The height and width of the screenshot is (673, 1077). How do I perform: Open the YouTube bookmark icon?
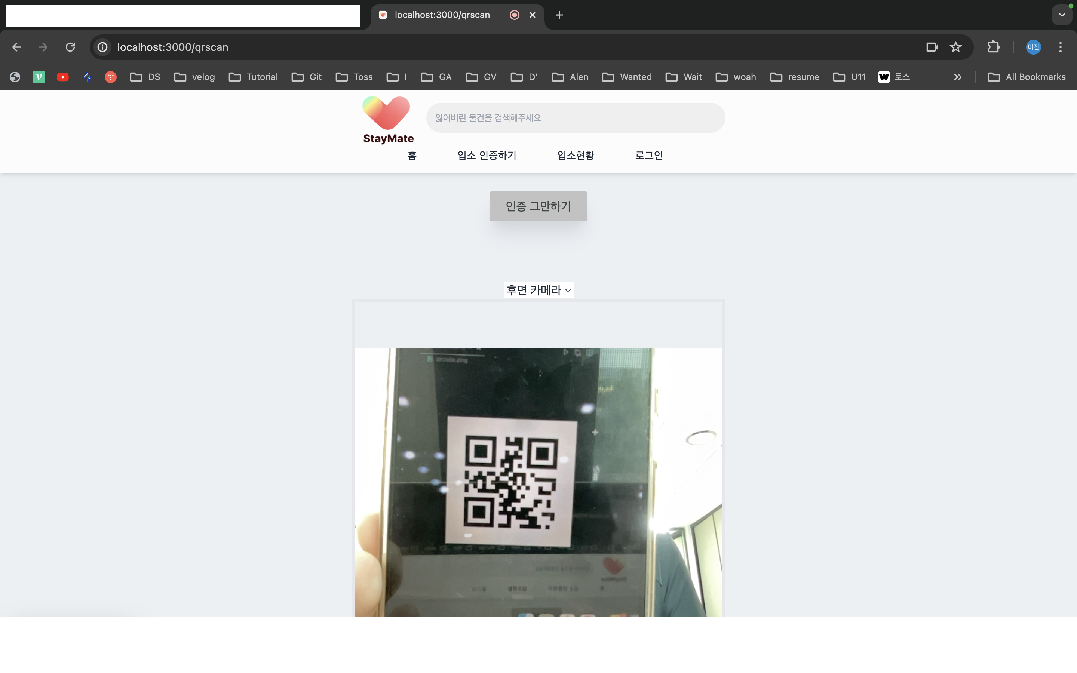(63, 77)
